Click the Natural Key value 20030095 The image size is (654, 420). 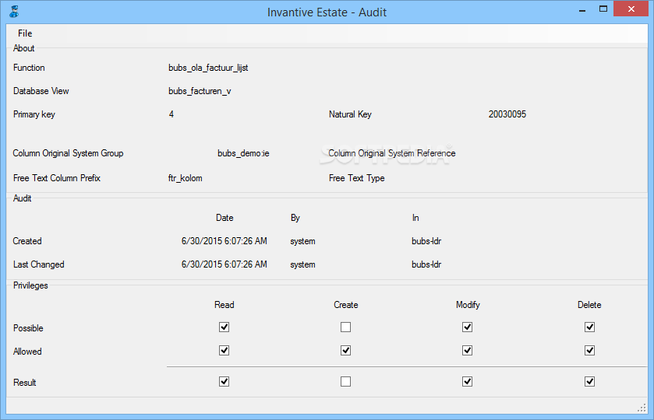pos(507,114)
